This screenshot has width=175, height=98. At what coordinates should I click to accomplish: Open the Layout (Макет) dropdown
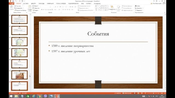click(x=36, y=6)
